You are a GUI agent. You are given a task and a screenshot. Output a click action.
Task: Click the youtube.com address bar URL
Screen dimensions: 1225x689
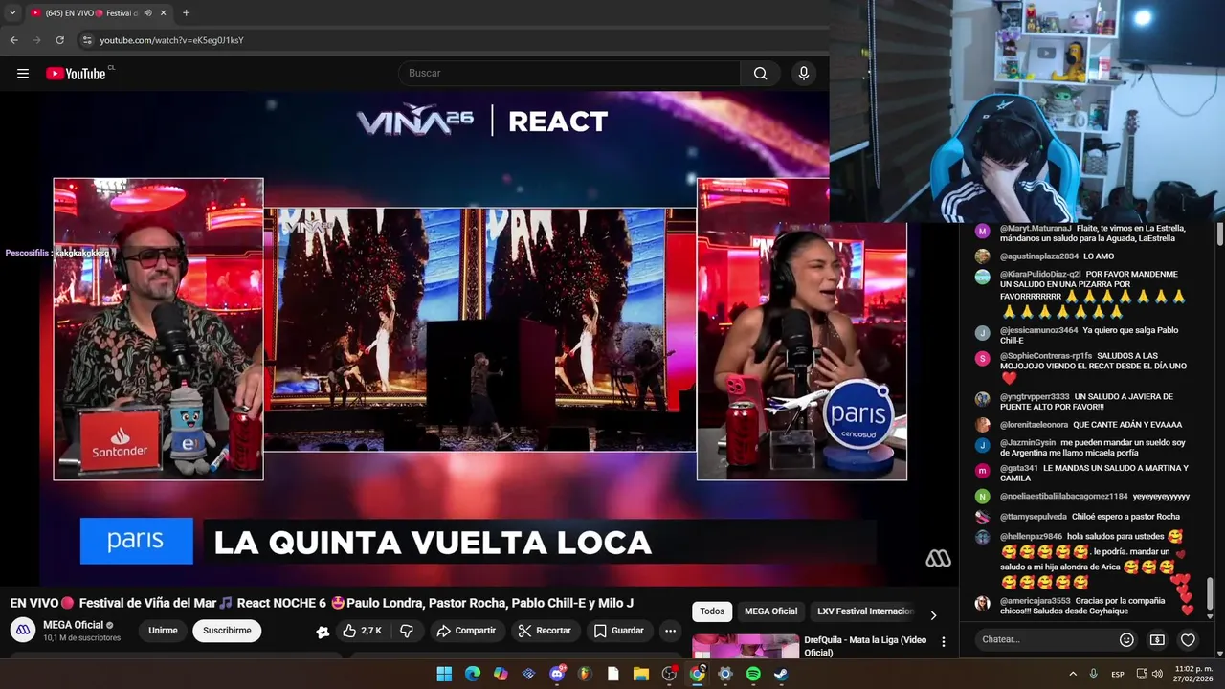click(x=172, y=40)
